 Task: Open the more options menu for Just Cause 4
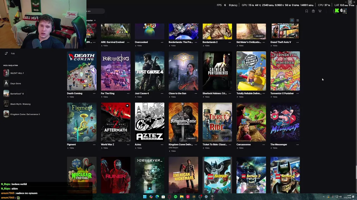coord(162,93)
